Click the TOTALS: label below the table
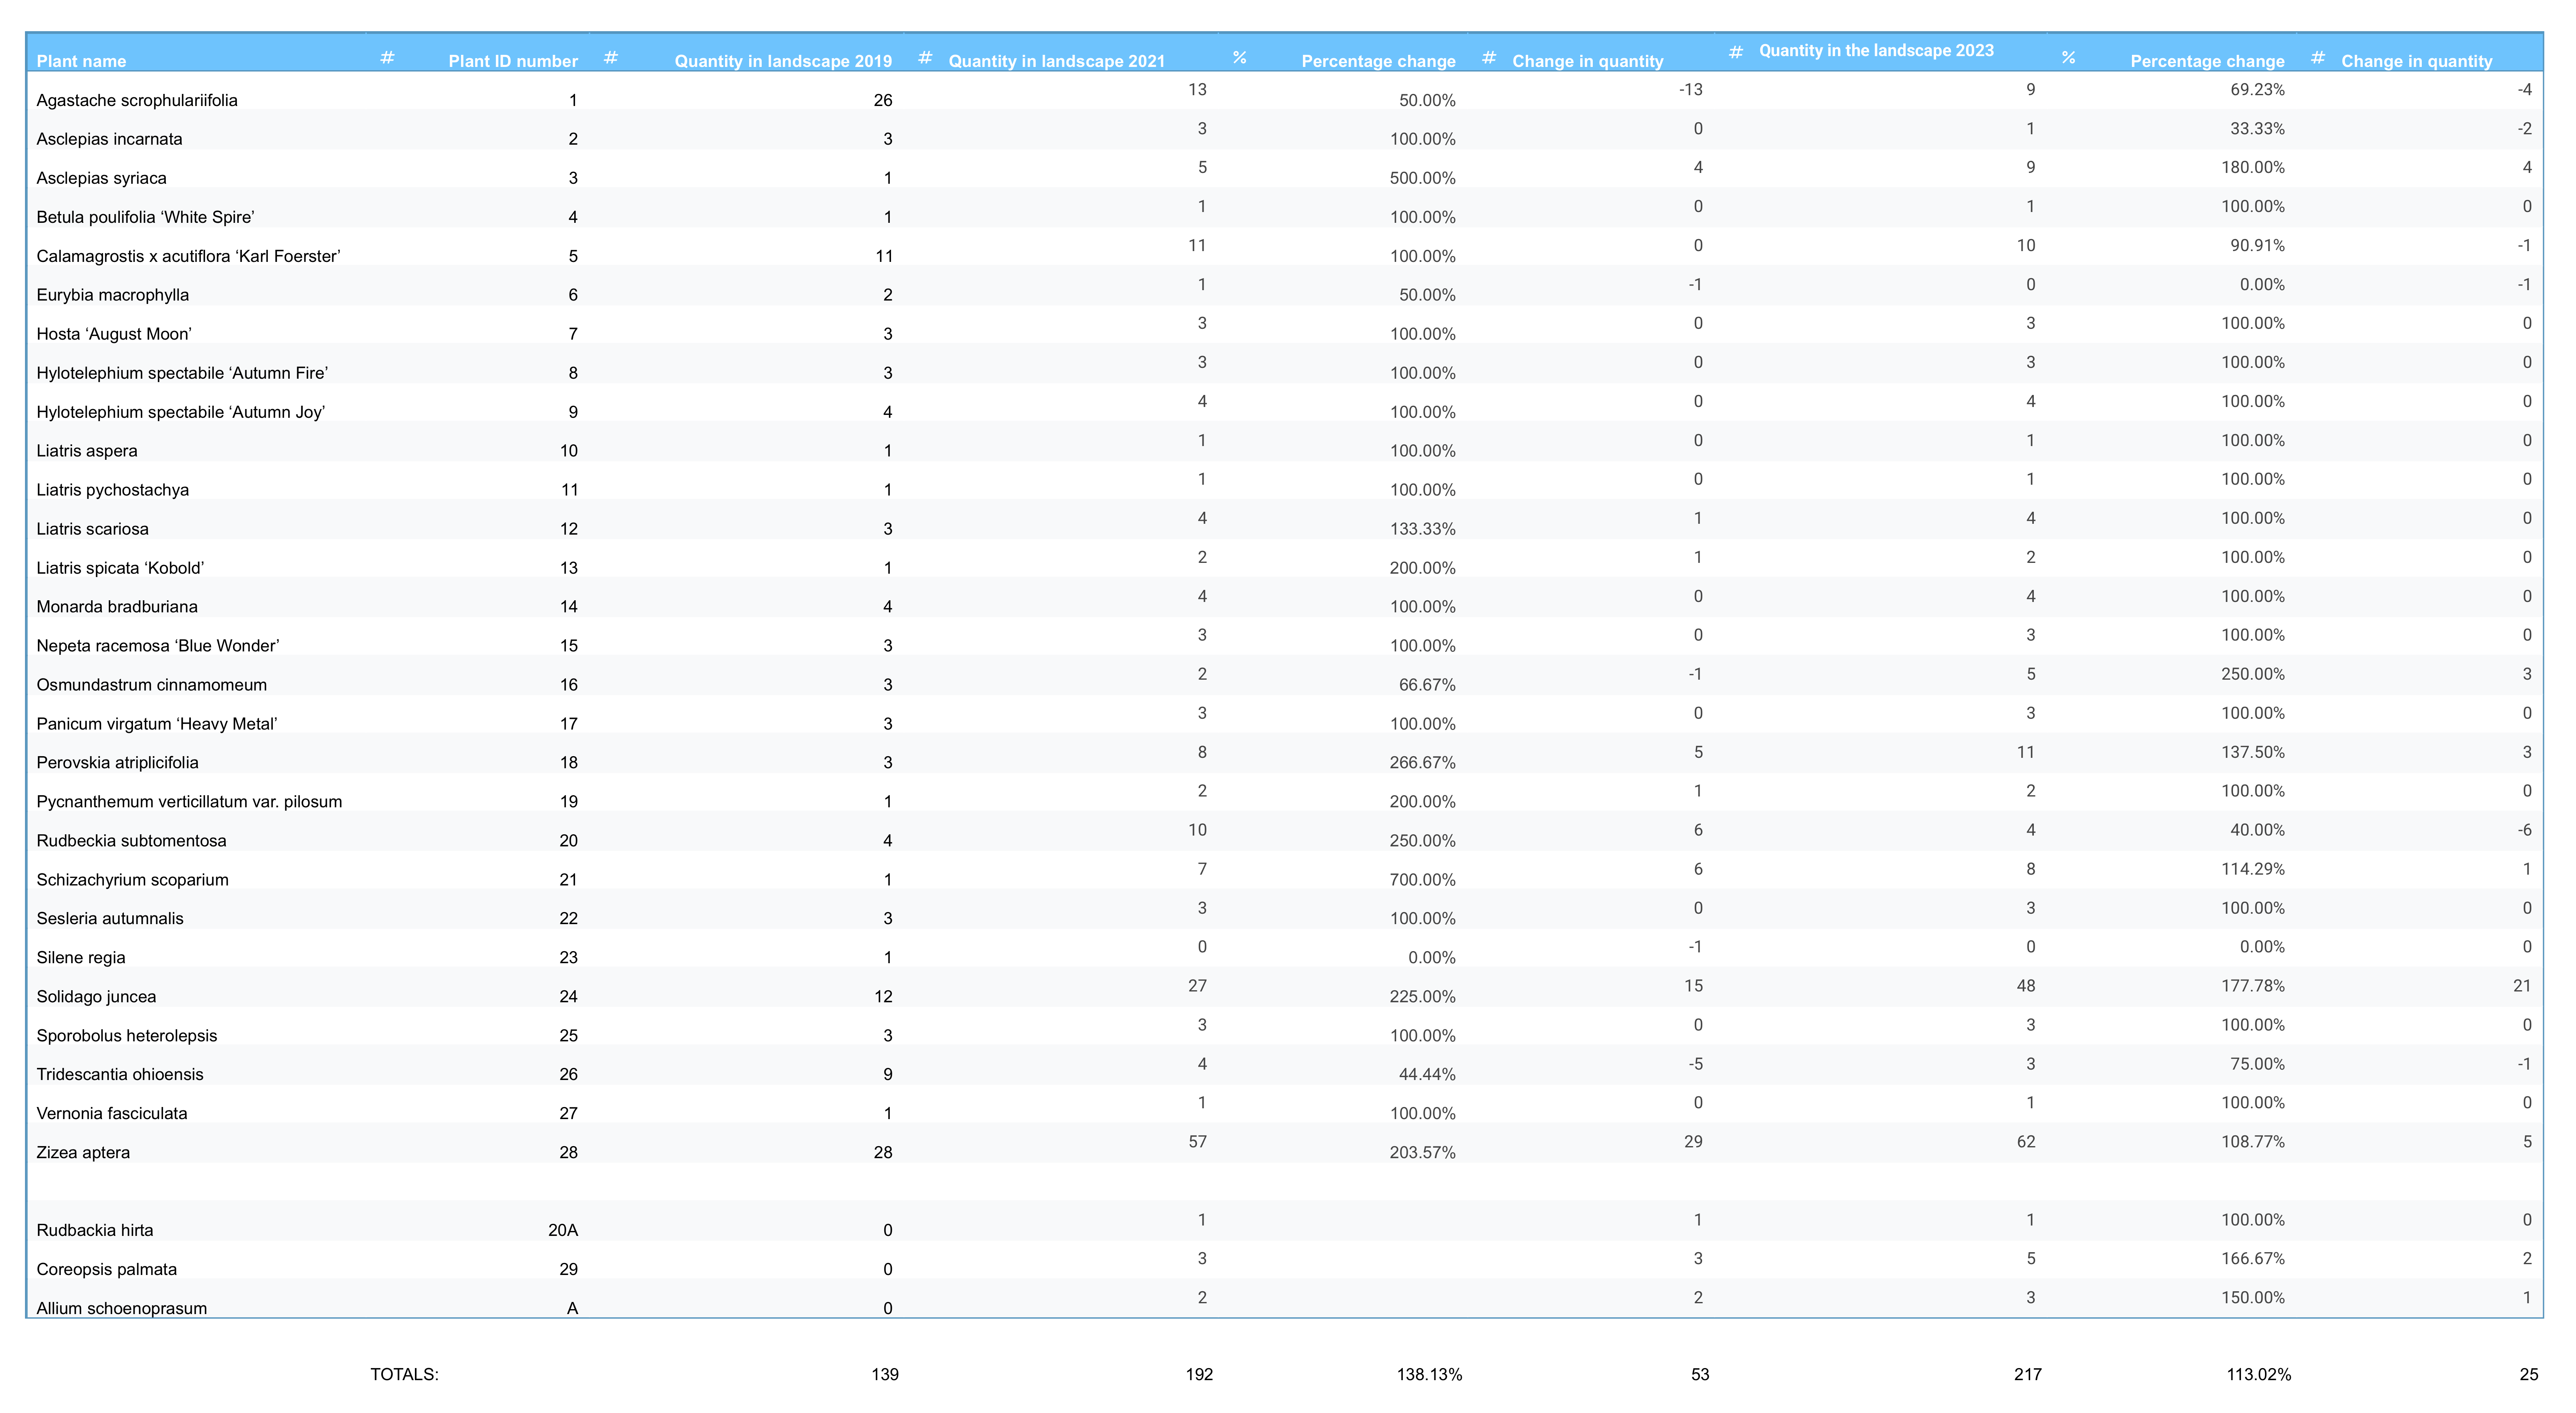 coord(404,1374)
